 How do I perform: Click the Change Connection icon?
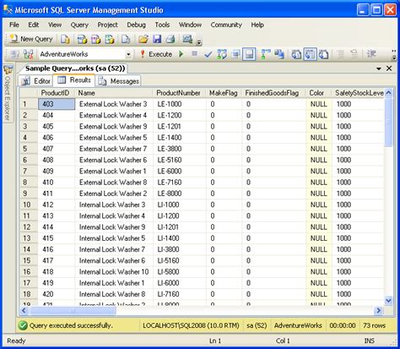[x=28, y=54]
